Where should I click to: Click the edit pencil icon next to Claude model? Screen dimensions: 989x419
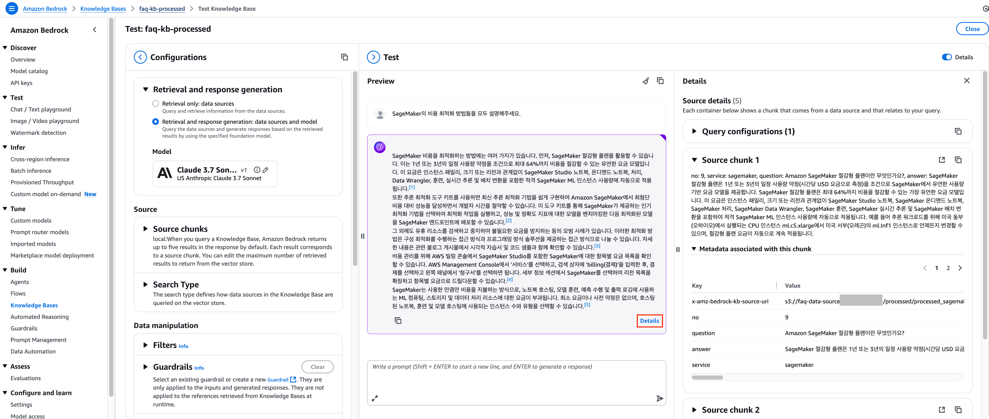tap(265, 170)
